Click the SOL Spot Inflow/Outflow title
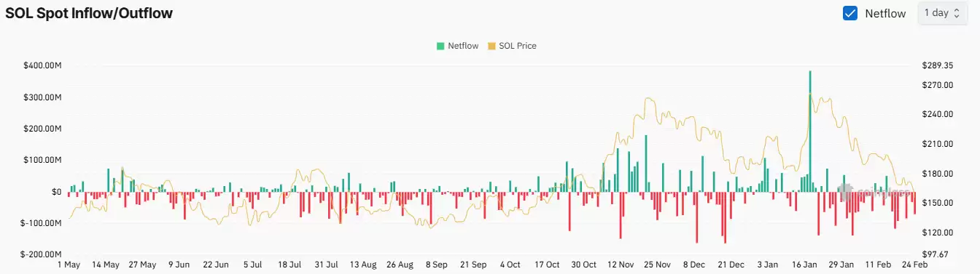The width and height of the screenshot is (980, 274). [89, 13]
